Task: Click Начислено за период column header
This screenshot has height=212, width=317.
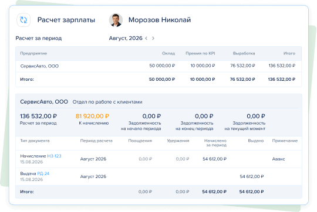Action: tap(215, 143)
